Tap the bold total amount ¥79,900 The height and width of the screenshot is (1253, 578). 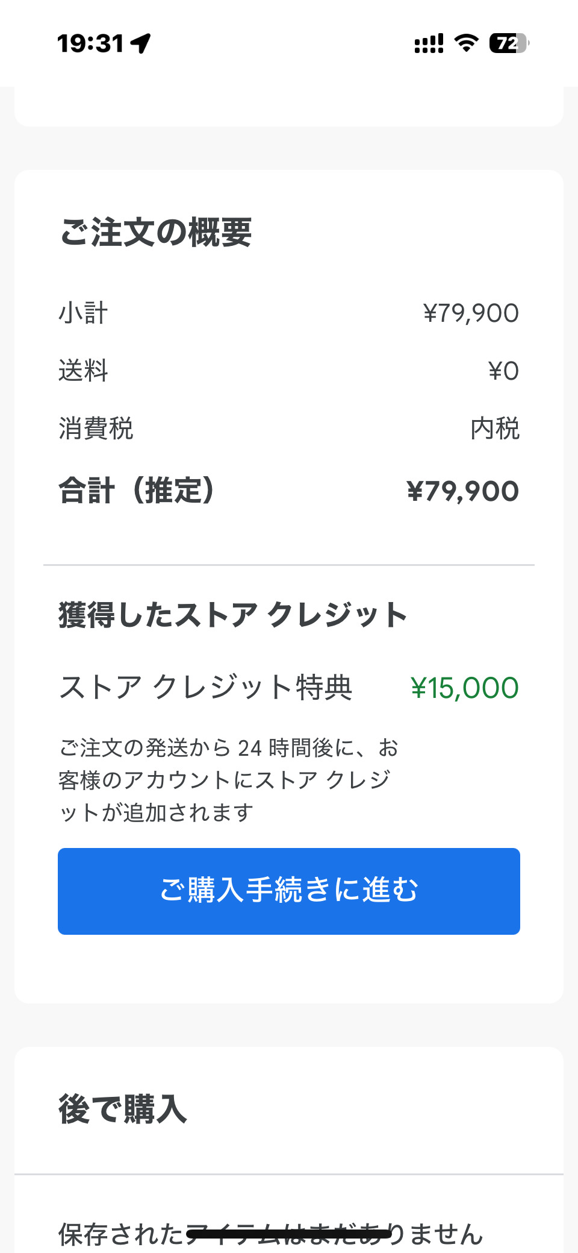click(x=462, y=491)
